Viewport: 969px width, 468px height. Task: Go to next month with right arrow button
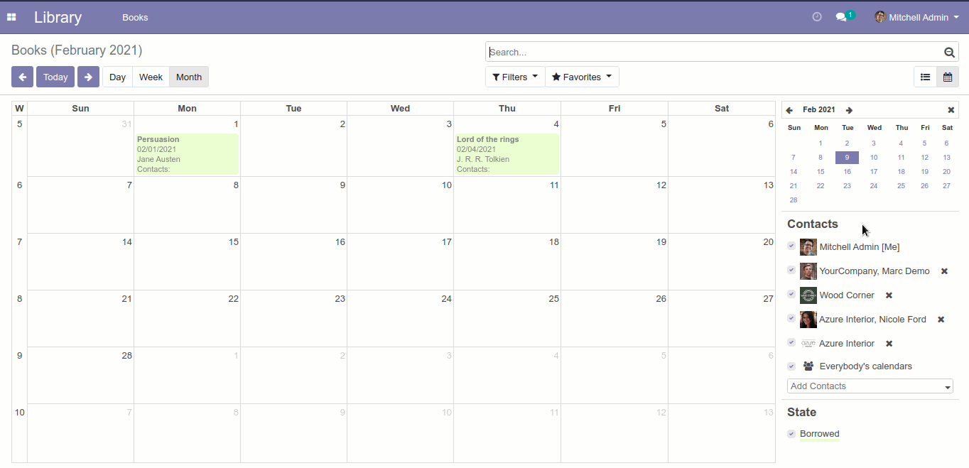click(88, 77)
